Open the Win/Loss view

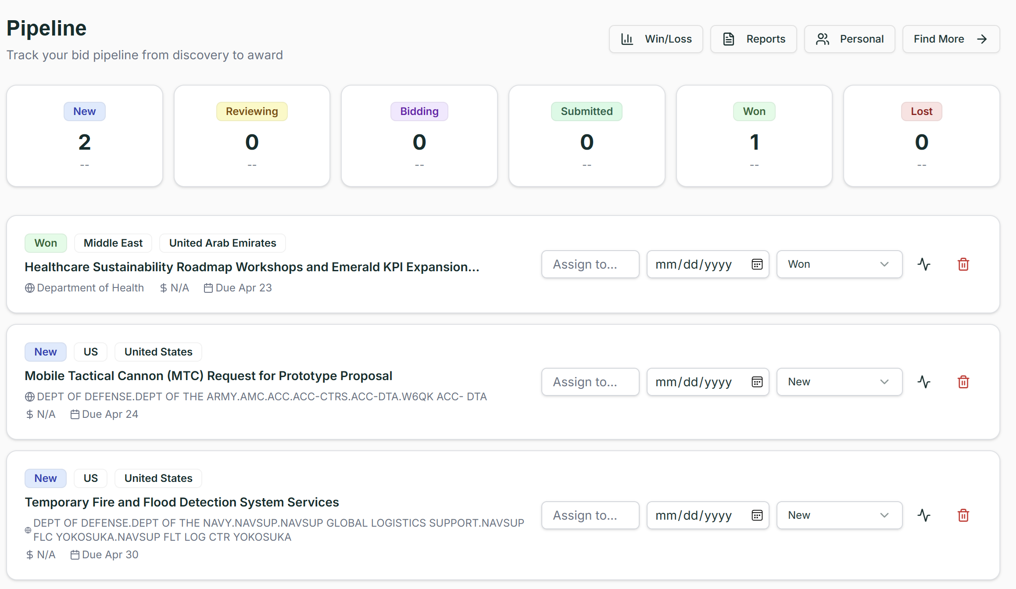656,39
